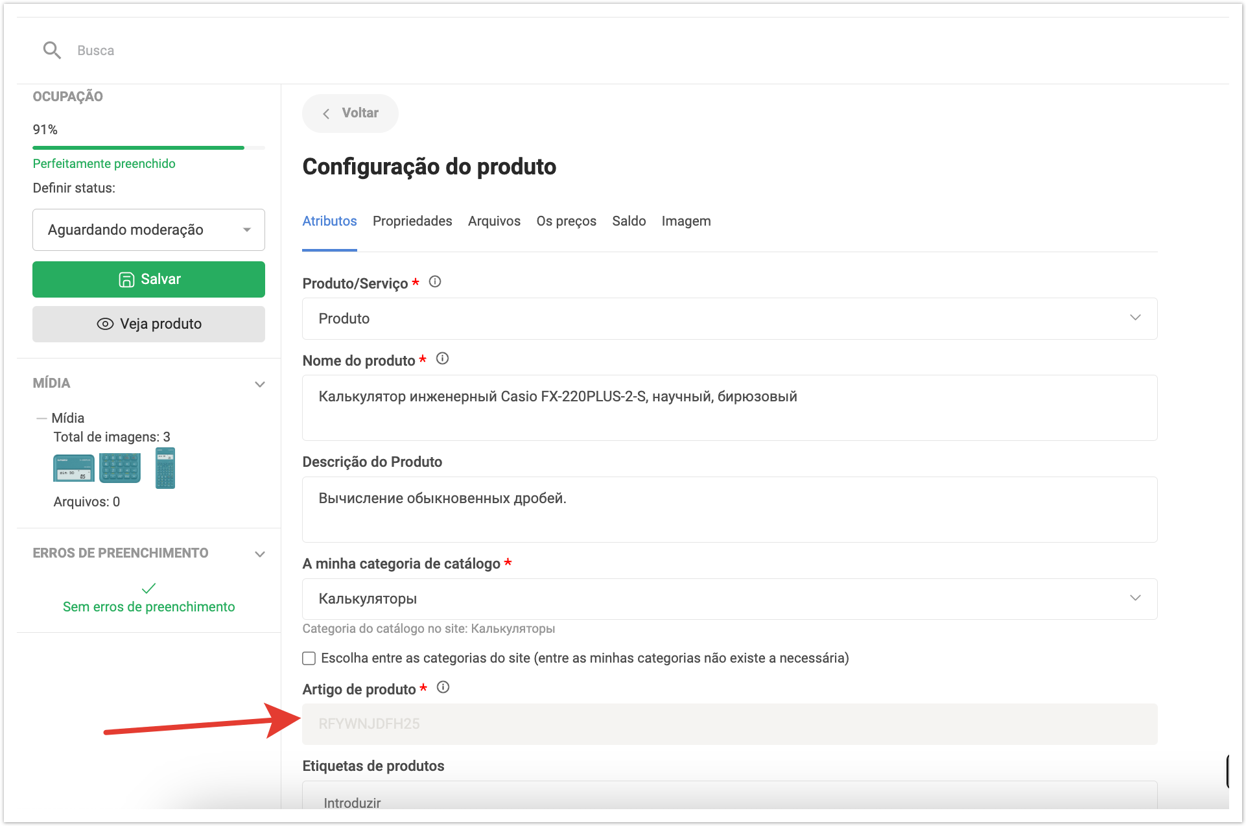
Task: Expand the Калькуляторы category dropdown
Action: click(x=729, y=598)
